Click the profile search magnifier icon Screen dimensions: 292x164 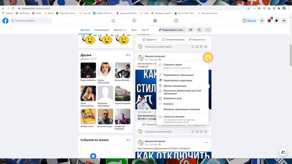click(199, 30)
